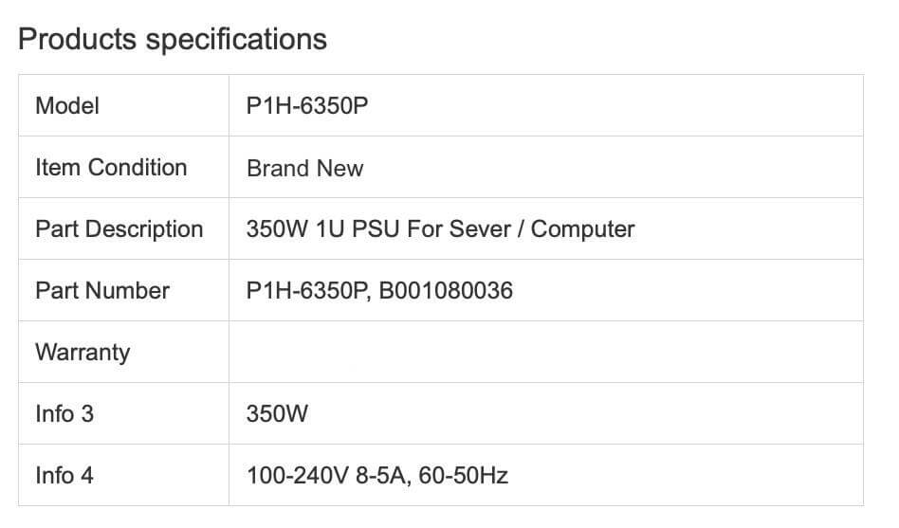
Task: Click the empty Warranty value cell
Action: (545, 353)
